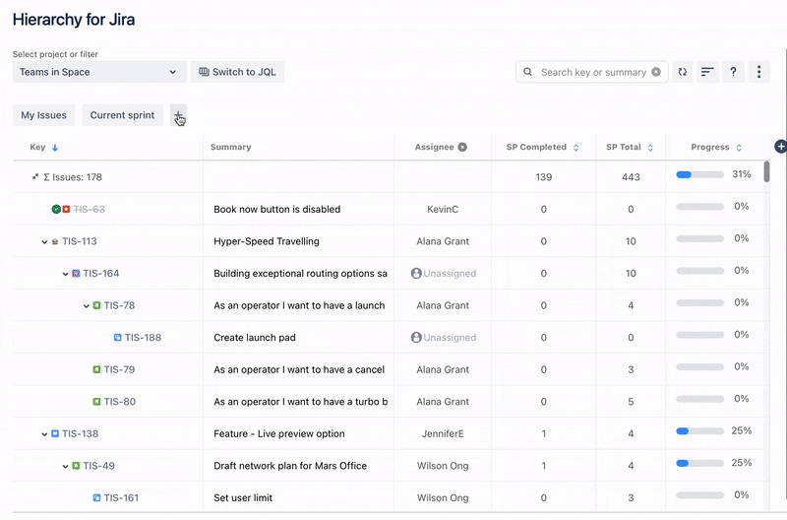Click the 31% overall progress bar
Image resolution: width=787 pixels, height=520 pixels.
pos(699,175)
